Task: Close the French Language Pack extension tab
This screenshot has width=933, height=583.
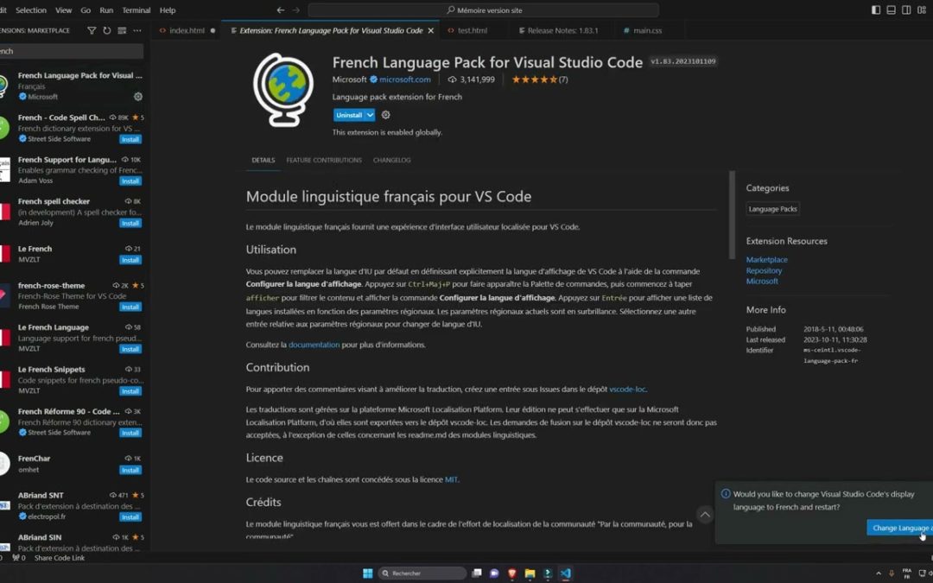Action: [431, 30]
